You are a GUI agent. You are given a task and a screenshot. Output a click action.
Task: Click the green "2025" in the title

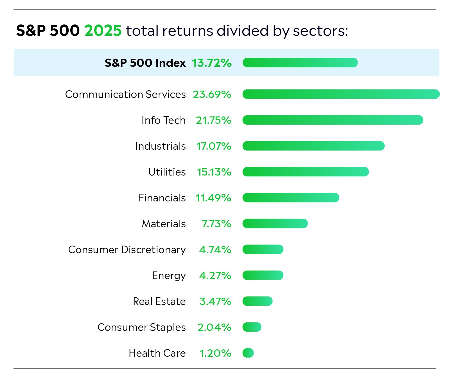[x=103, y=31]
